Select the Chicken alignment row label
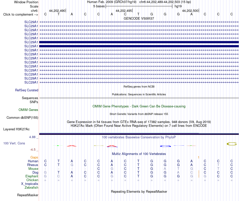Image resolution: width=239 pixels, height=201 pixels. click(x=32, y=180)
